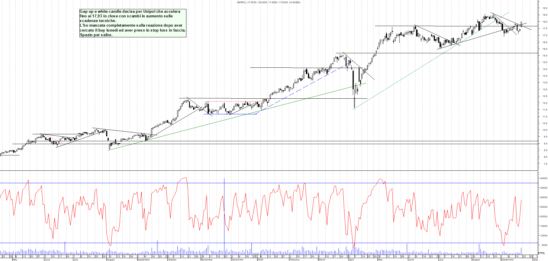The image size is (548, 261).
Task: Click the annotation line starting 'L'ho mancata completamente'
Action: coord(131,25)
